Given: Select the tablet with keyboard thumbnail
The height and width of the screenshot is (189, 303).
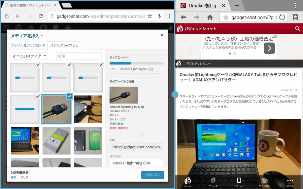Looking at the screenshot, I should [x=25, y=141].
